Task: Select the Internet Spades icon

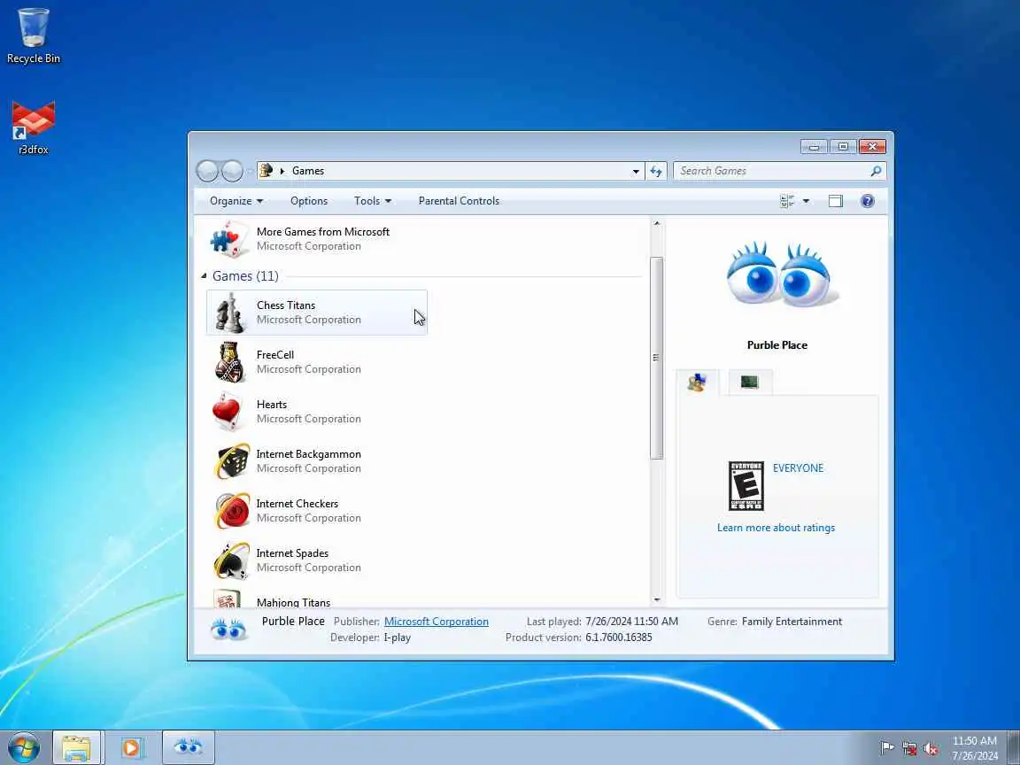Action: [232, 560]
